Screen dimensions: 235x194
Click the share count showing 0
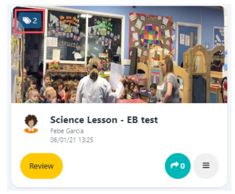pos(182,166)
